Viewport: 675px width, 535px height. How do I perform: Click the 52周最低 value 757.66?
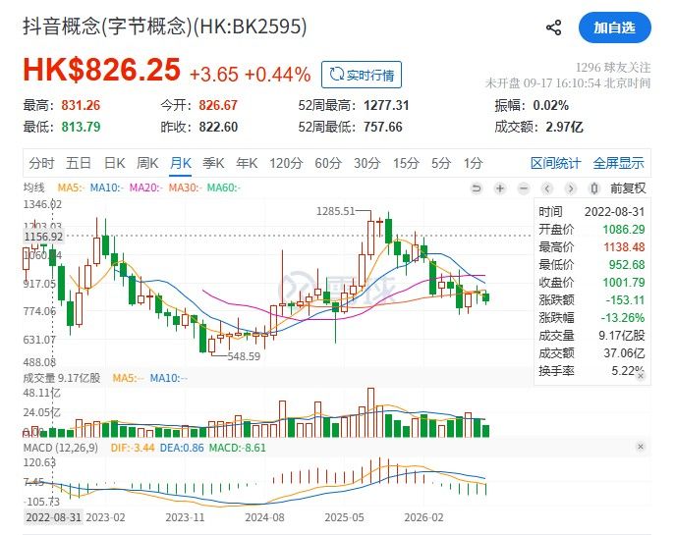point(383,127)
